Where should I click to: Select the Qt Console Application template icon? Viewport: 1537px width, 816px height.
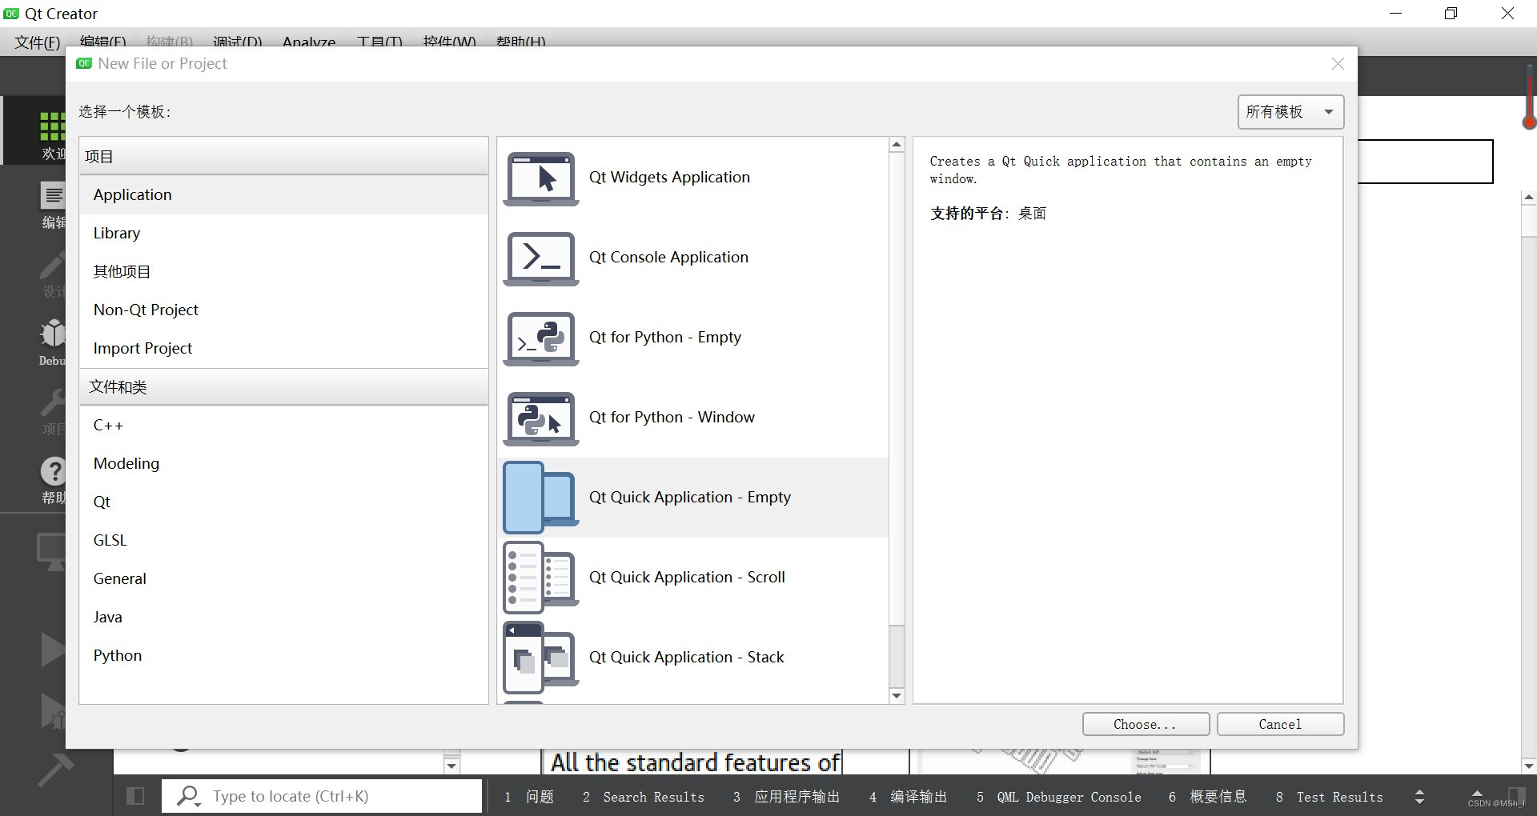[x=541, y=258]
